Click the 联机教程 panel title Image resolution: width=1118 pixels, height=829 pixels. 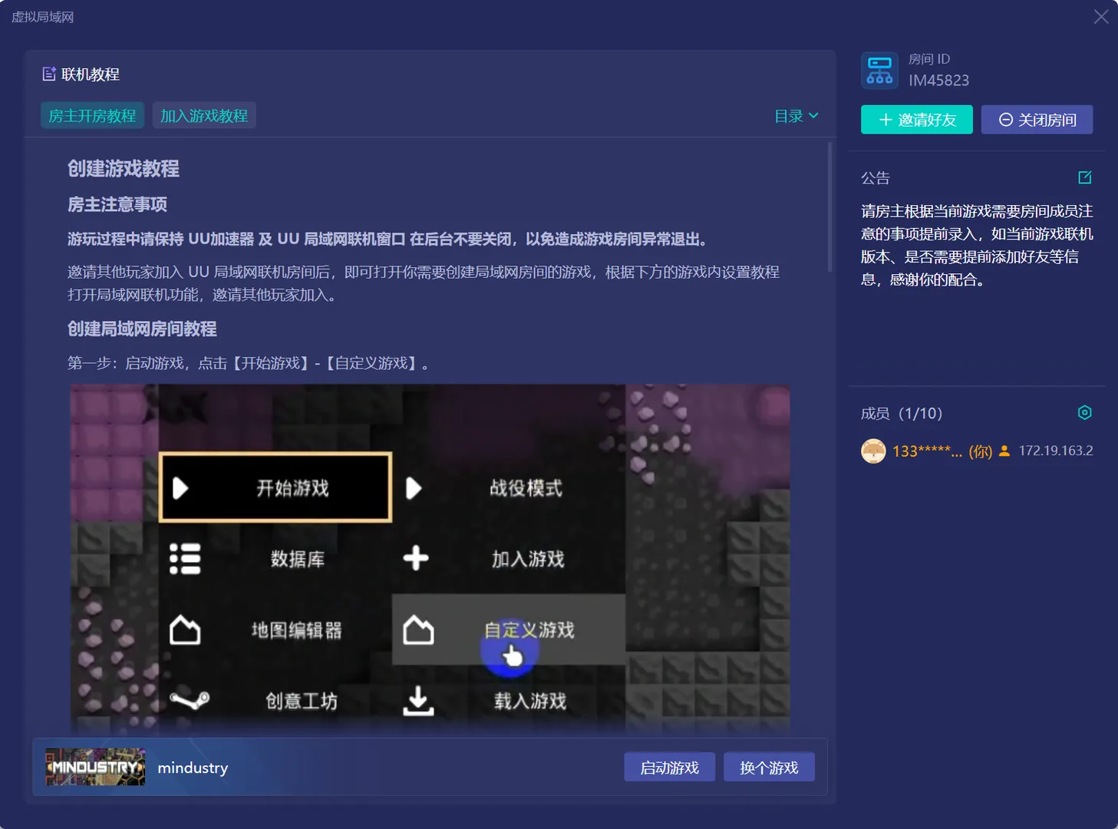tap(91, 74)
